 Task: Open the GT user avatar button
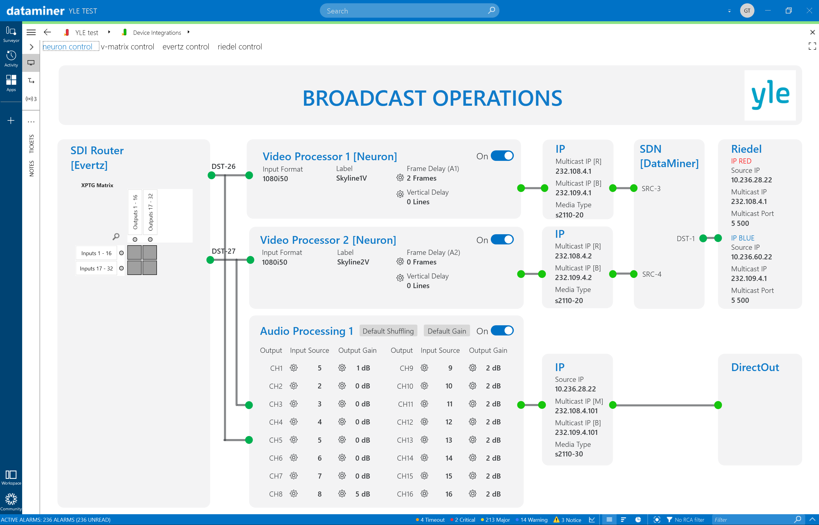pyautogui.click(x=747, y=10)
